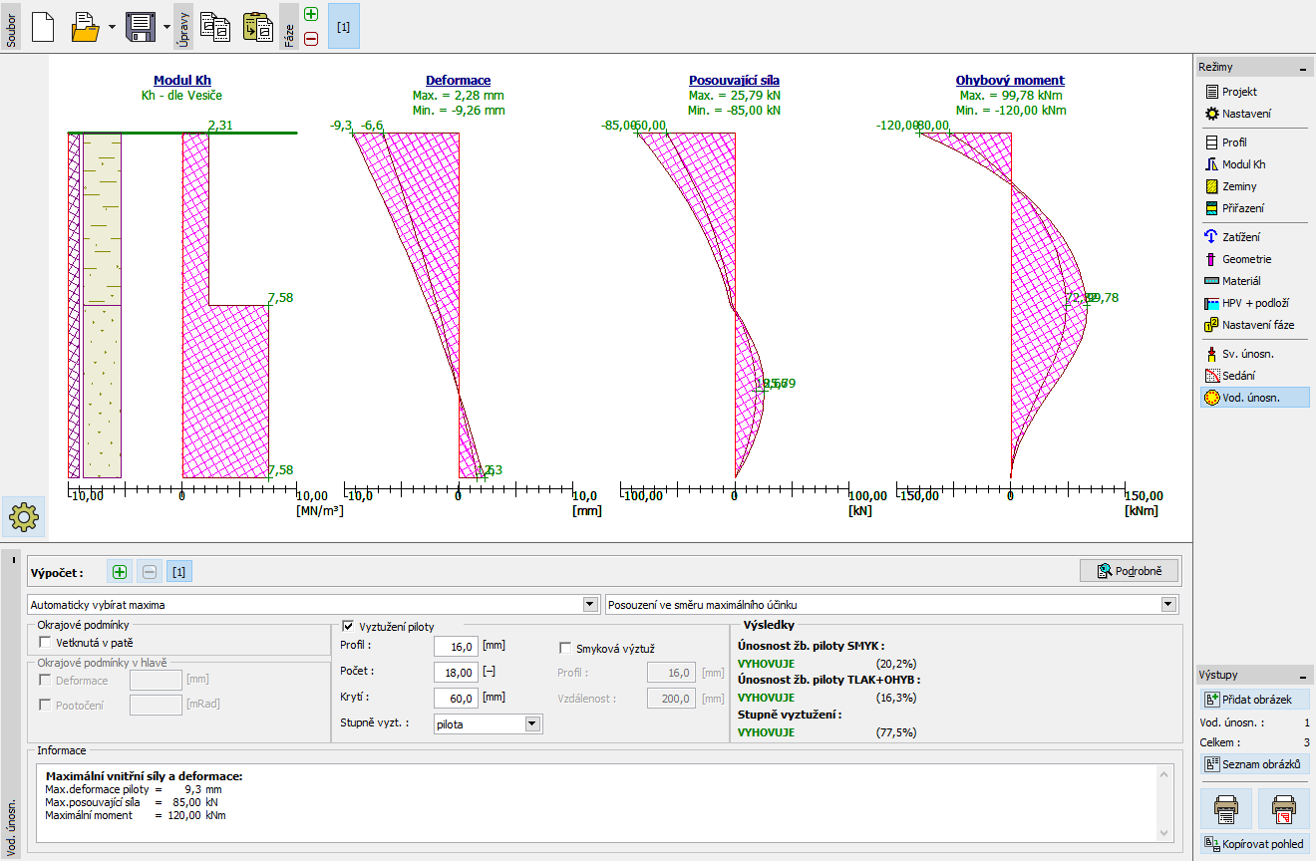
Task: Select construction stage [1] in top toolbar
Action: click(344, 26)
